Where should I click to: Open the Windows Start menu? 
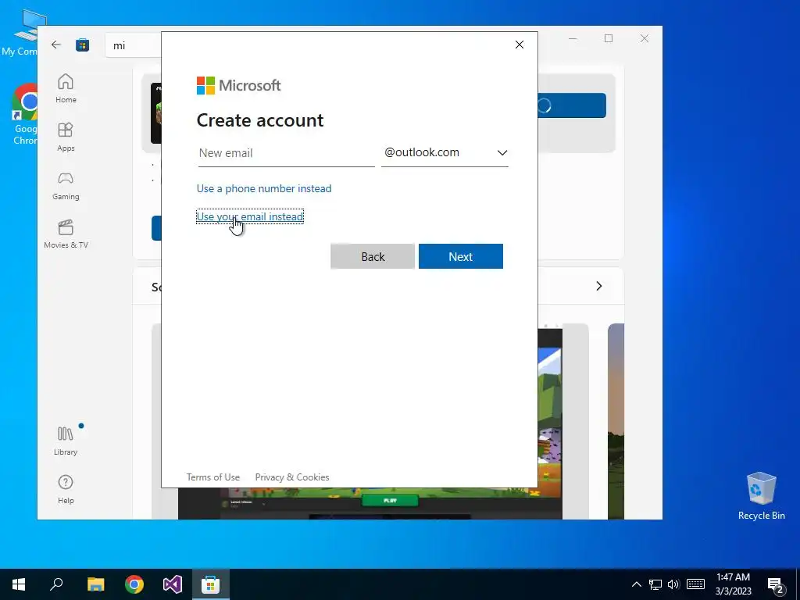[19, 584]
